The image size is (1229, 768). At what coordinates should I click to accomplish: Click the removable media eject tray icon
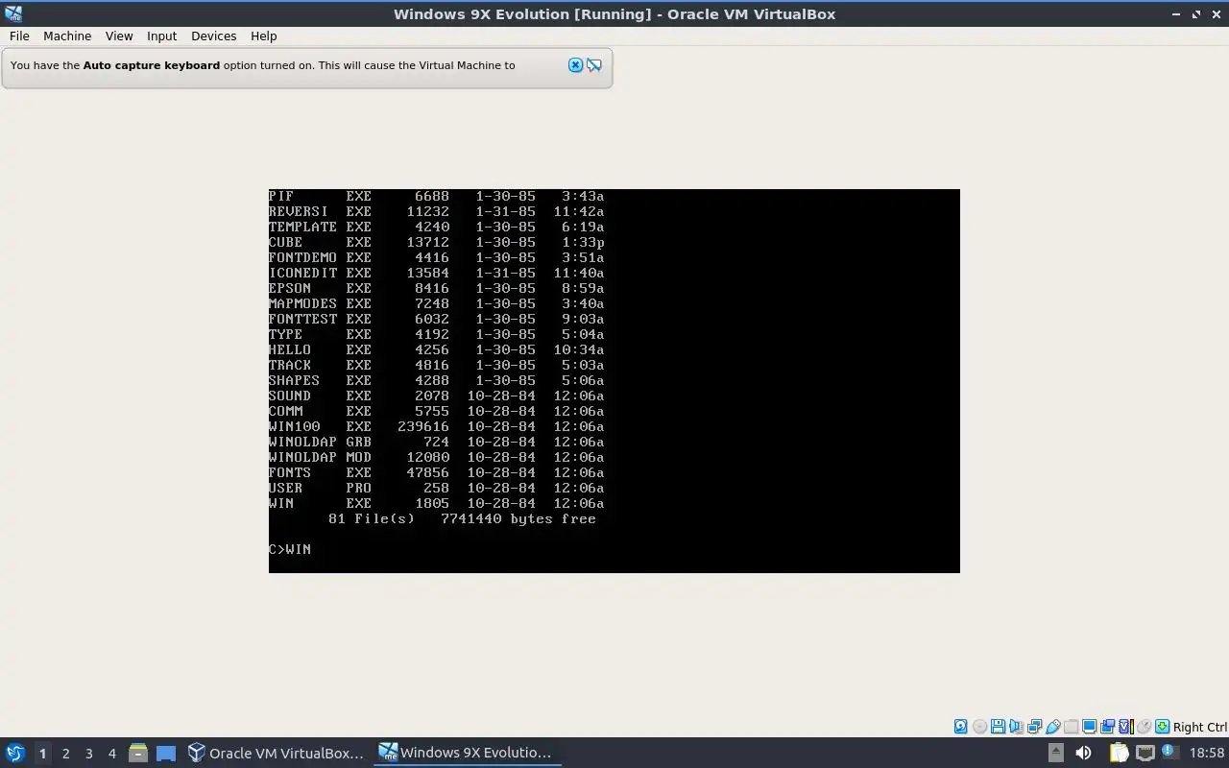(x=1055, y=753)
